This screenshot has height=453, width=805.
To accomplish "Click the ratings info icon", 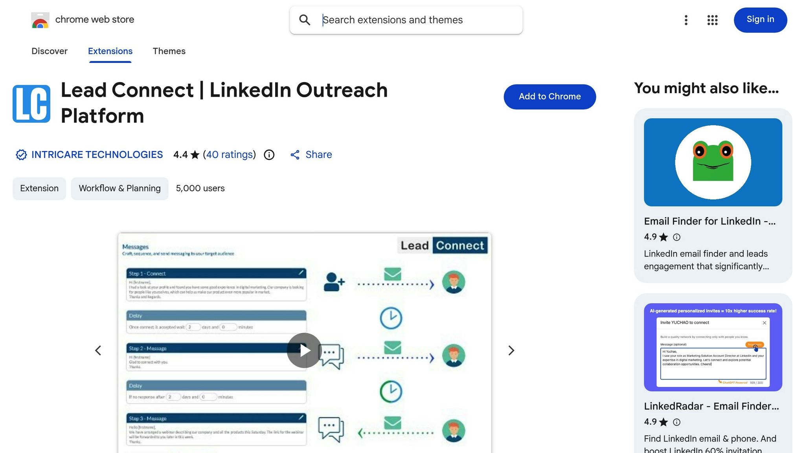I will click(x=269, y=155).
